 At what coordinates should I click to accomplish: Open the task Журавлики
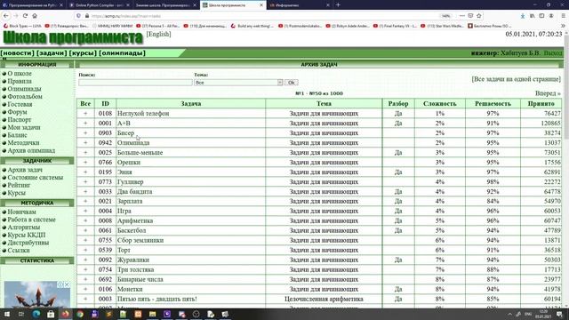(133, 260)
